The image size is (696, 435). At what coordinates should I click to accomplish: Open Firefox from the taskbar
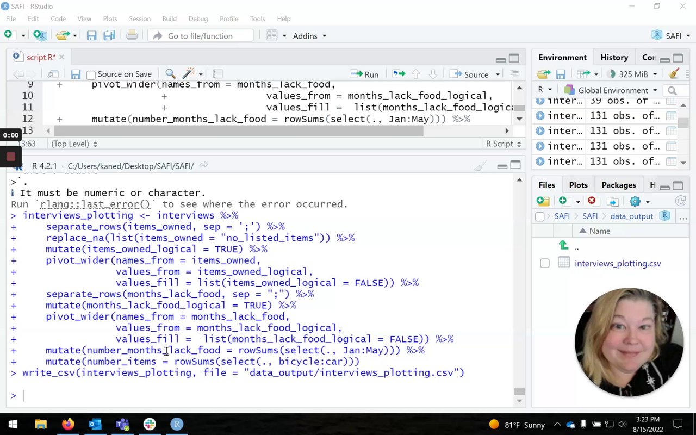[x=68, y=424]
